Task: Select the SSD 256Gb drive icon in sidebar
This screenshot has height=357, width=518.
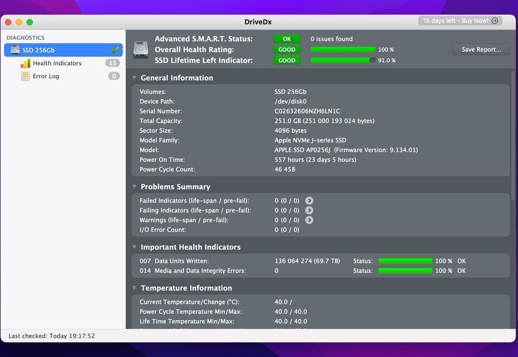Action: tap(15, 50)
